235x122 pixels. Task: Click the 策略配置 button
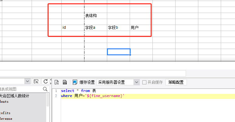176,82
